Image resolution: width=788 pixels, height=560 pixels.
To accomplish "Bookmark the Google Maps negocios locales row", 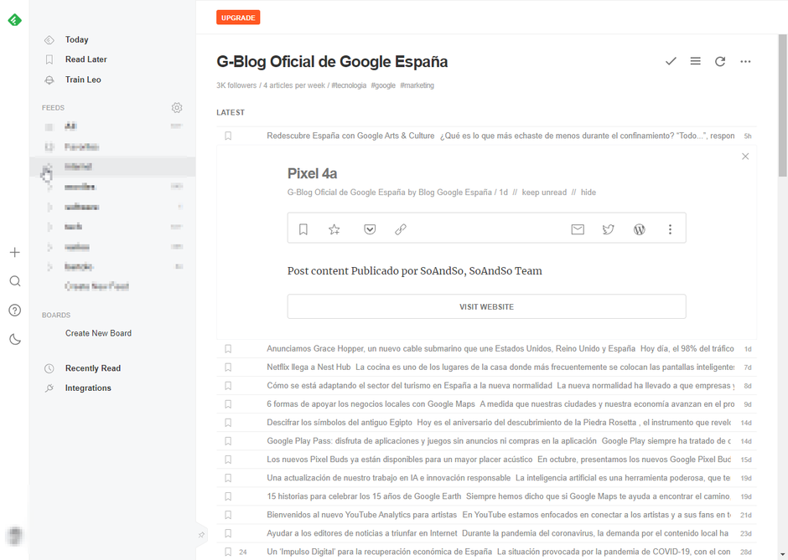I will [x=228, y=404].
